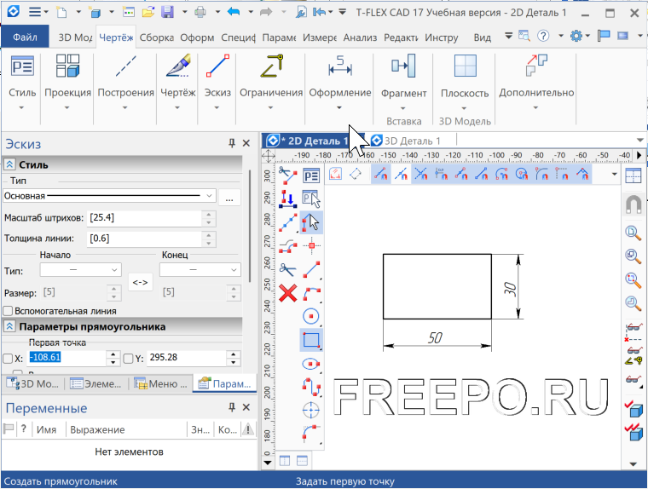This screenshot has width=648, height=489.
Task: Toggle the Y coordinate lock checkbox
Action: click(x=128, y=359)
